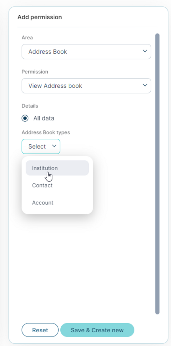Screen dimensions: 171x346
Task: Choose Account from the types list
Action: [x=57, y=203]
